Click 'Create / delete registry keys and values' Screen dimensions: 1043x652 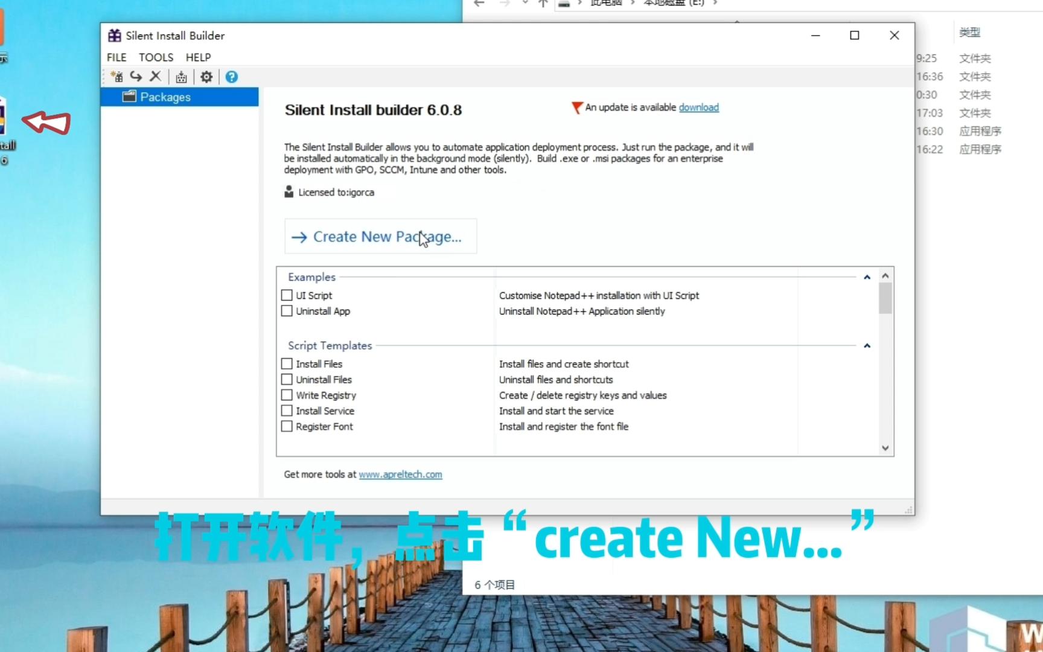pos(583,395)
